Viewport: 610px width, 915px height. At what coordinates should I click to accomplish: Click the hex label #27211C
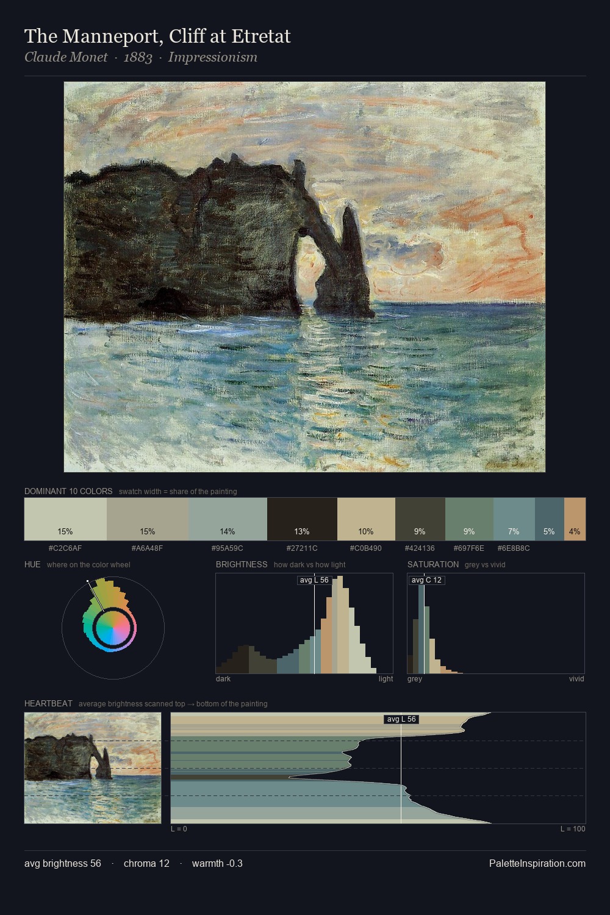[302, 548]
